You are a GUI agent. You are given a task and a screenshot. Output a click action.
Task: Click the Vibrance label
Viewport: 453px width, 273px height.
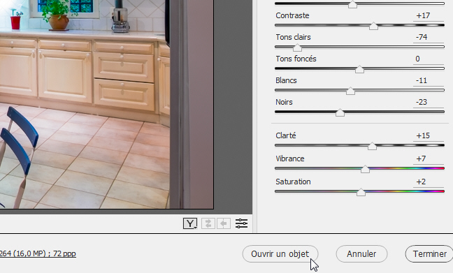tap(290, 158)
